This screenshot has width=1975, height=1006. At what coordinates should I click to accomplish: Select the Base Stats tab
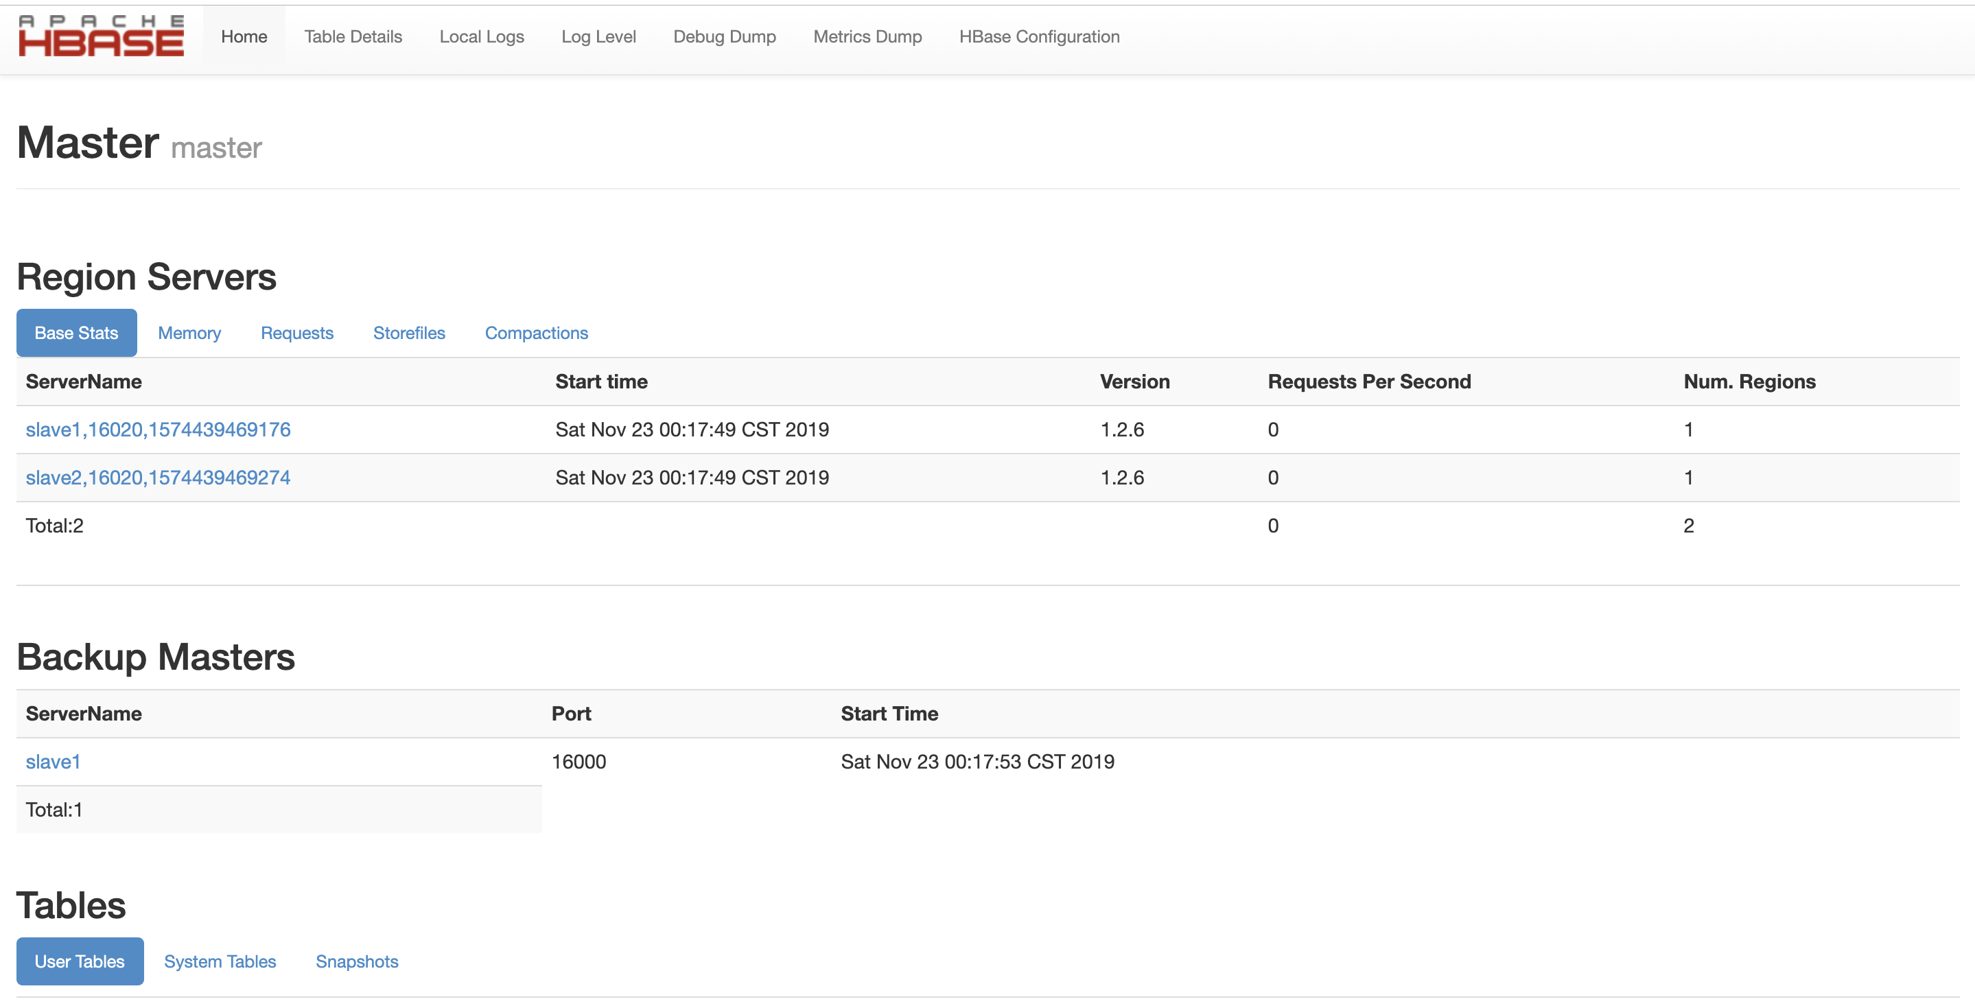(x=76, y=333)
